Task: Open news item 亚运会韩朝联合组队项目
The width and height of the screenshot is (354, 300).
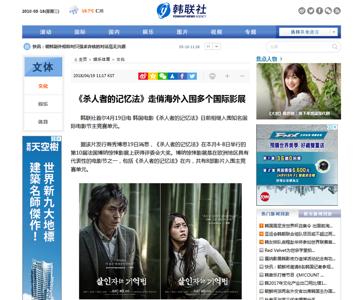Action: click(x=300, y=234)
